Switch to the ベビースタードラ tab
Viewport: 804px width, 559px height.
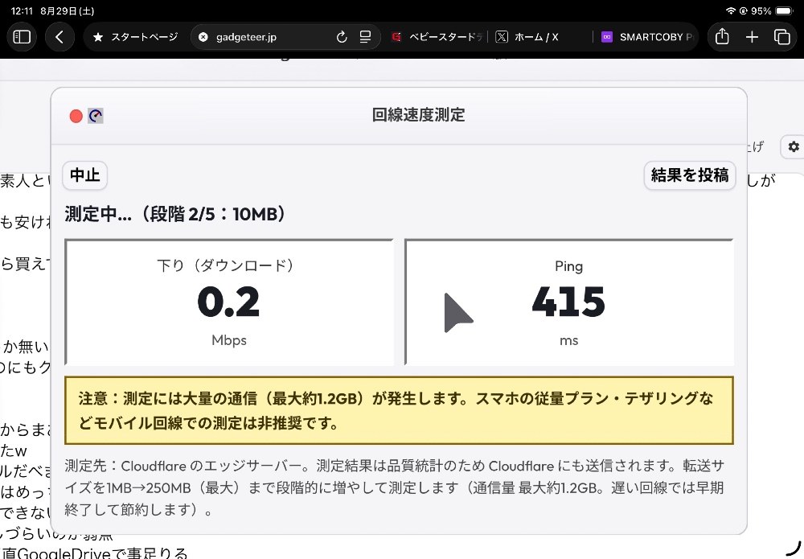437,37
